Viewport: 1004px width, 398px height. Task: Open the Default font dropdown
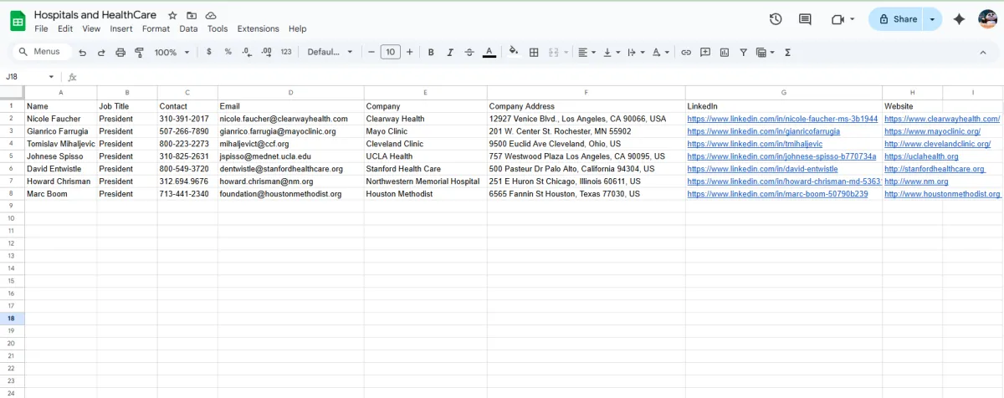coord(330,52)
